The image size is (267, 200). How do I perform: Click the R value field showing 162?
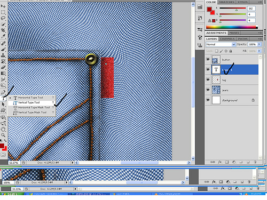(251, 9)
